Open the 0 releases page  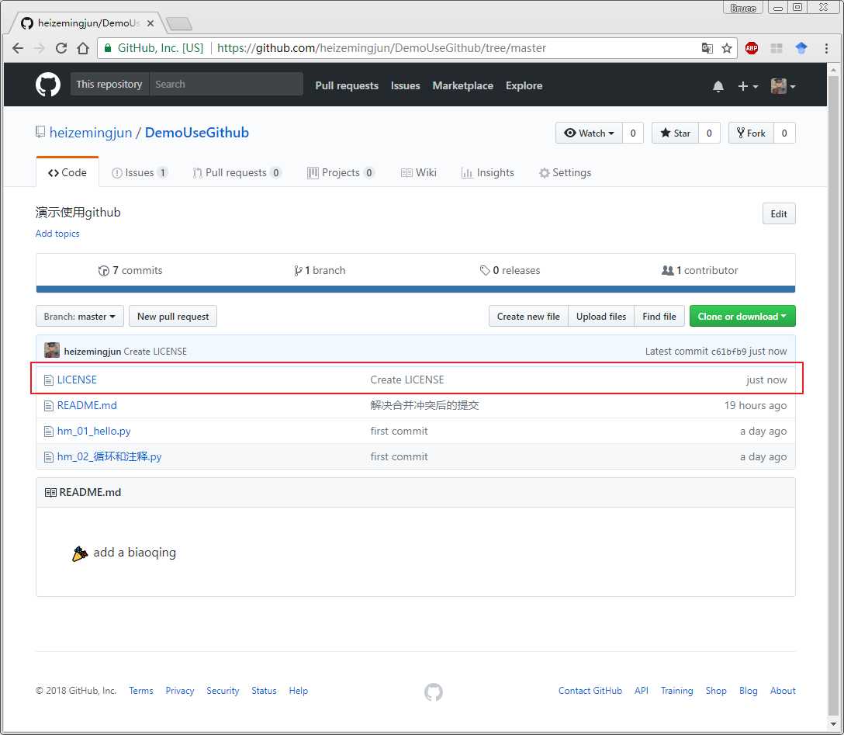click(510, 270)
